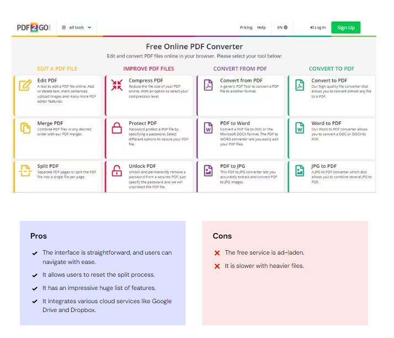Viewport: 394px width, 338px height.
Task: Click the EN language label
Action: [280, 28]
